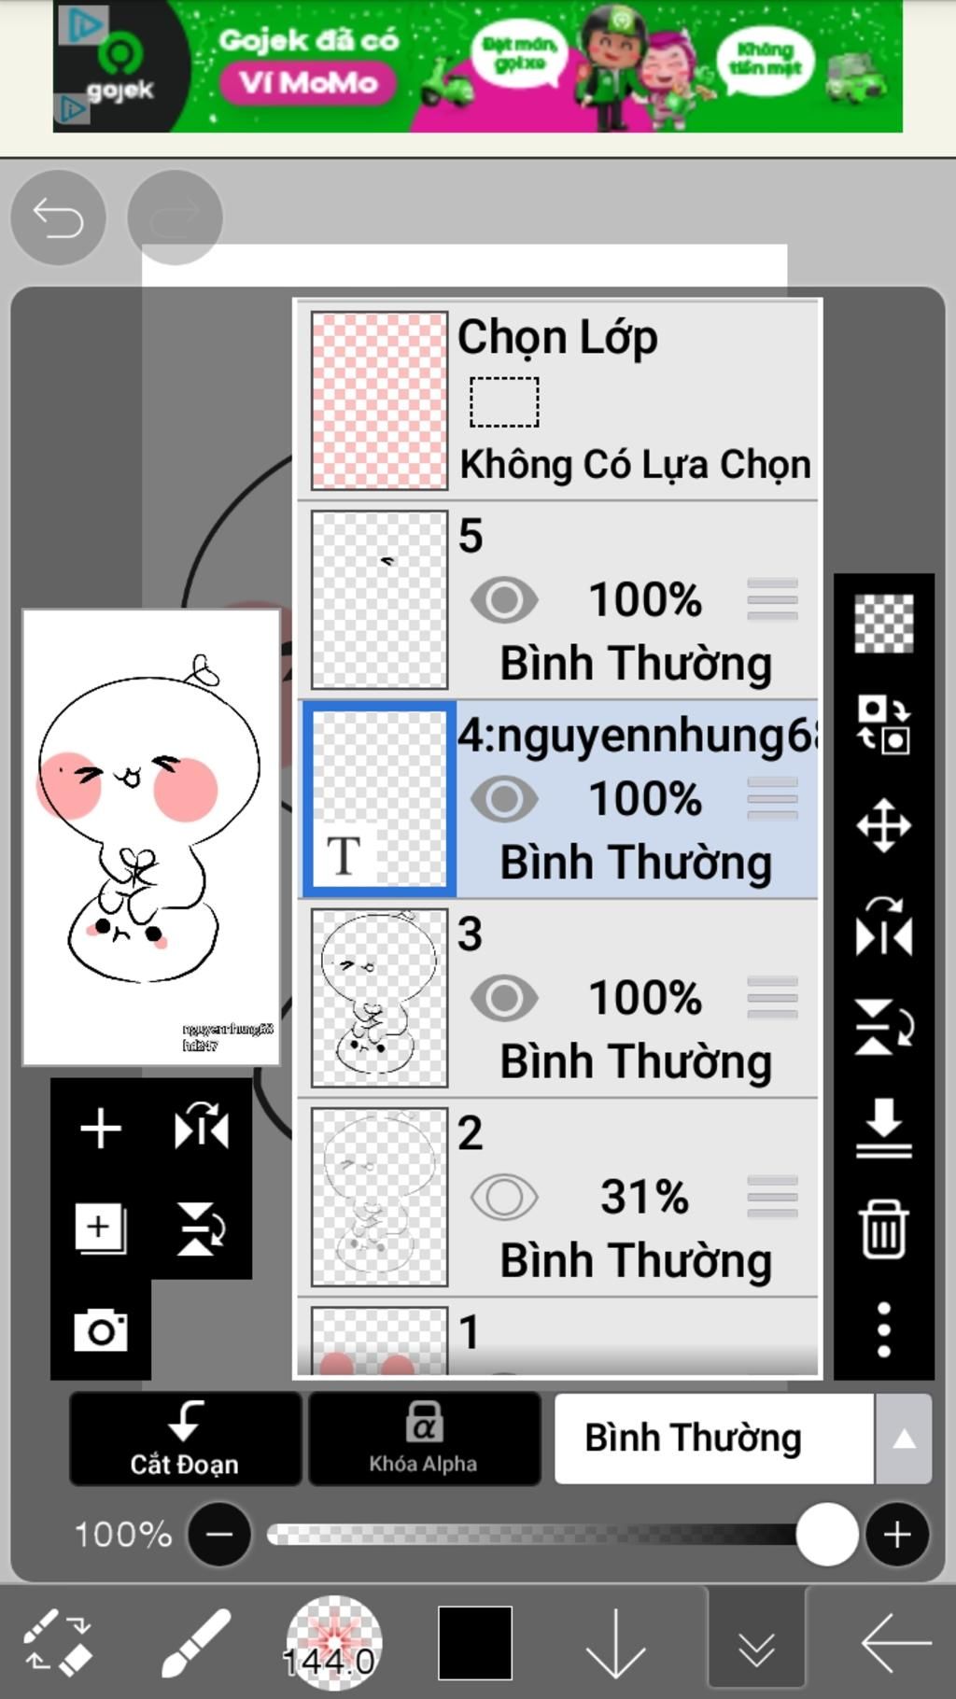This screenshot has height=1699, width=956.
Task: Tap the undo arrow button
Action: 58,218
